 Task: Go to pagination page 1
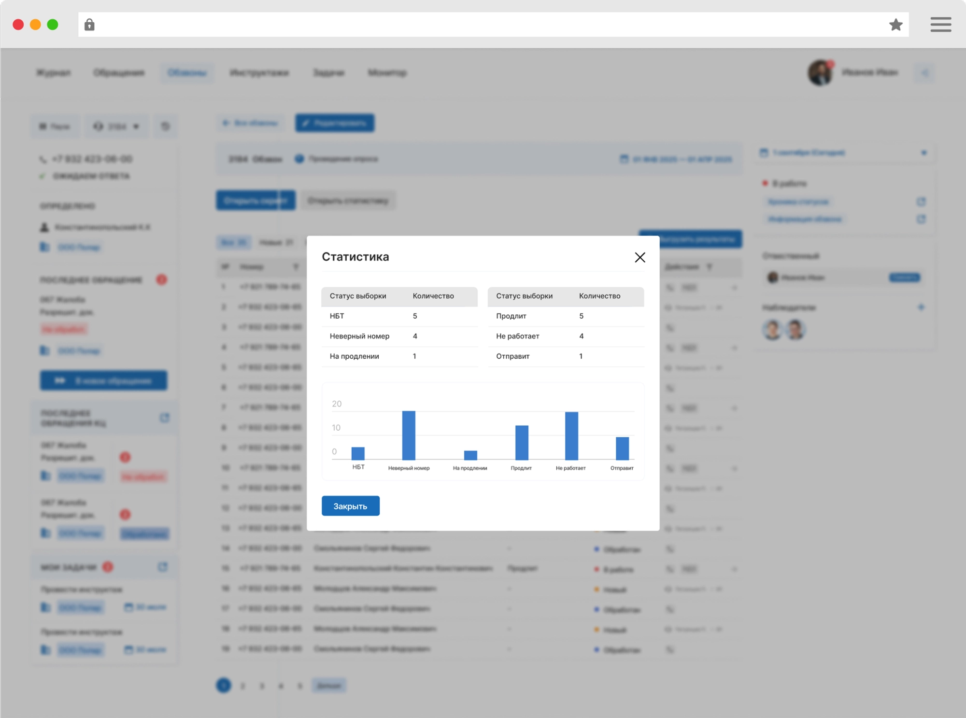[x=223, y=685]
